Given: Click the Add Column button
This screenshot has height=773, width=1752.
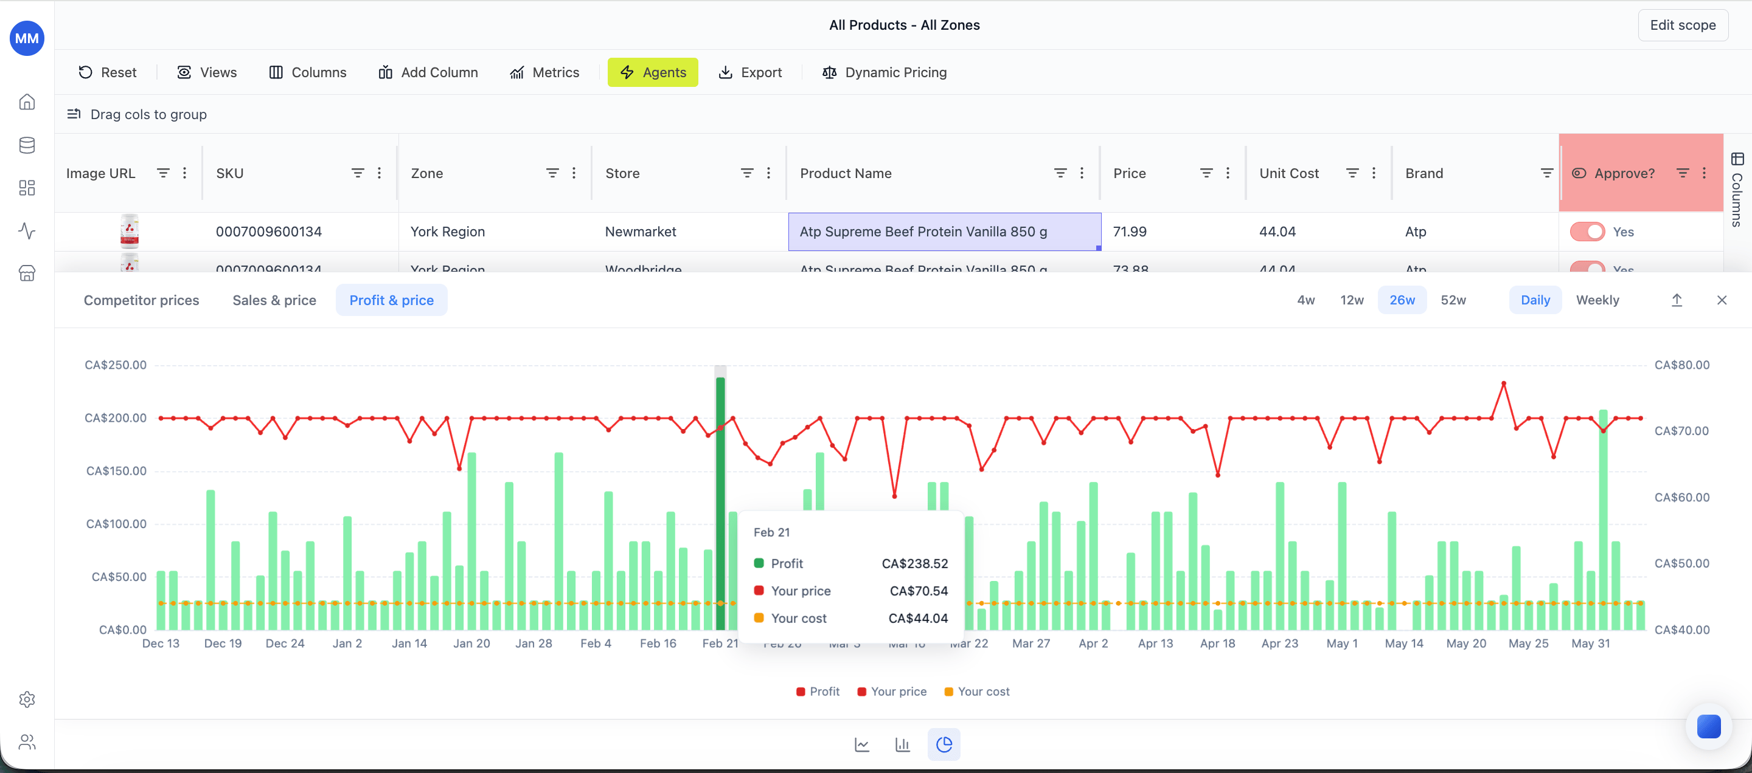Looking at the screenshot, I should pyautogui.click(x=428, y=72).
